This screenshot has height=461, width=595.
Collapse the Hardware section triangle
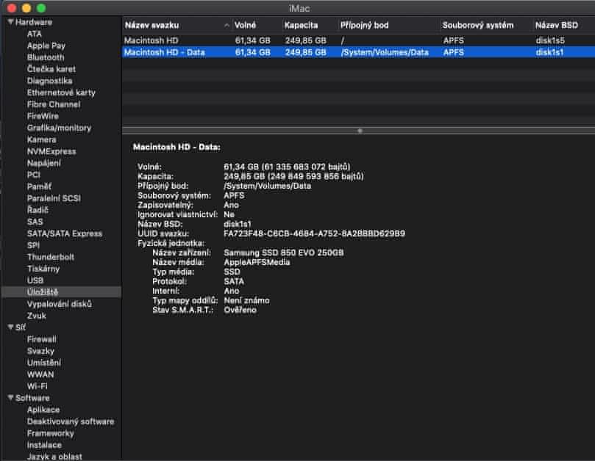(10, 22)
